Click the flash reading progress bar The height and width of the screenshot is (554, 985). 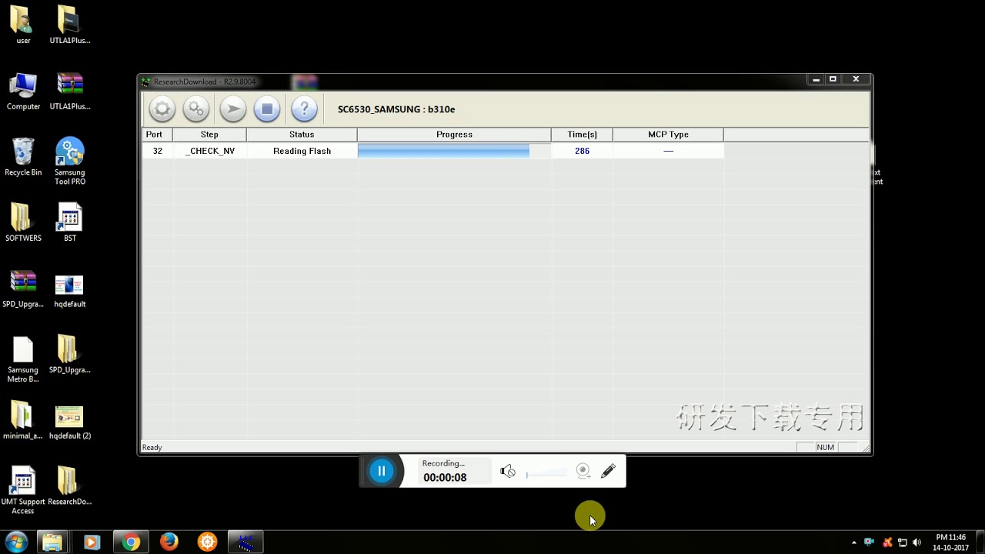pos(454,151)
